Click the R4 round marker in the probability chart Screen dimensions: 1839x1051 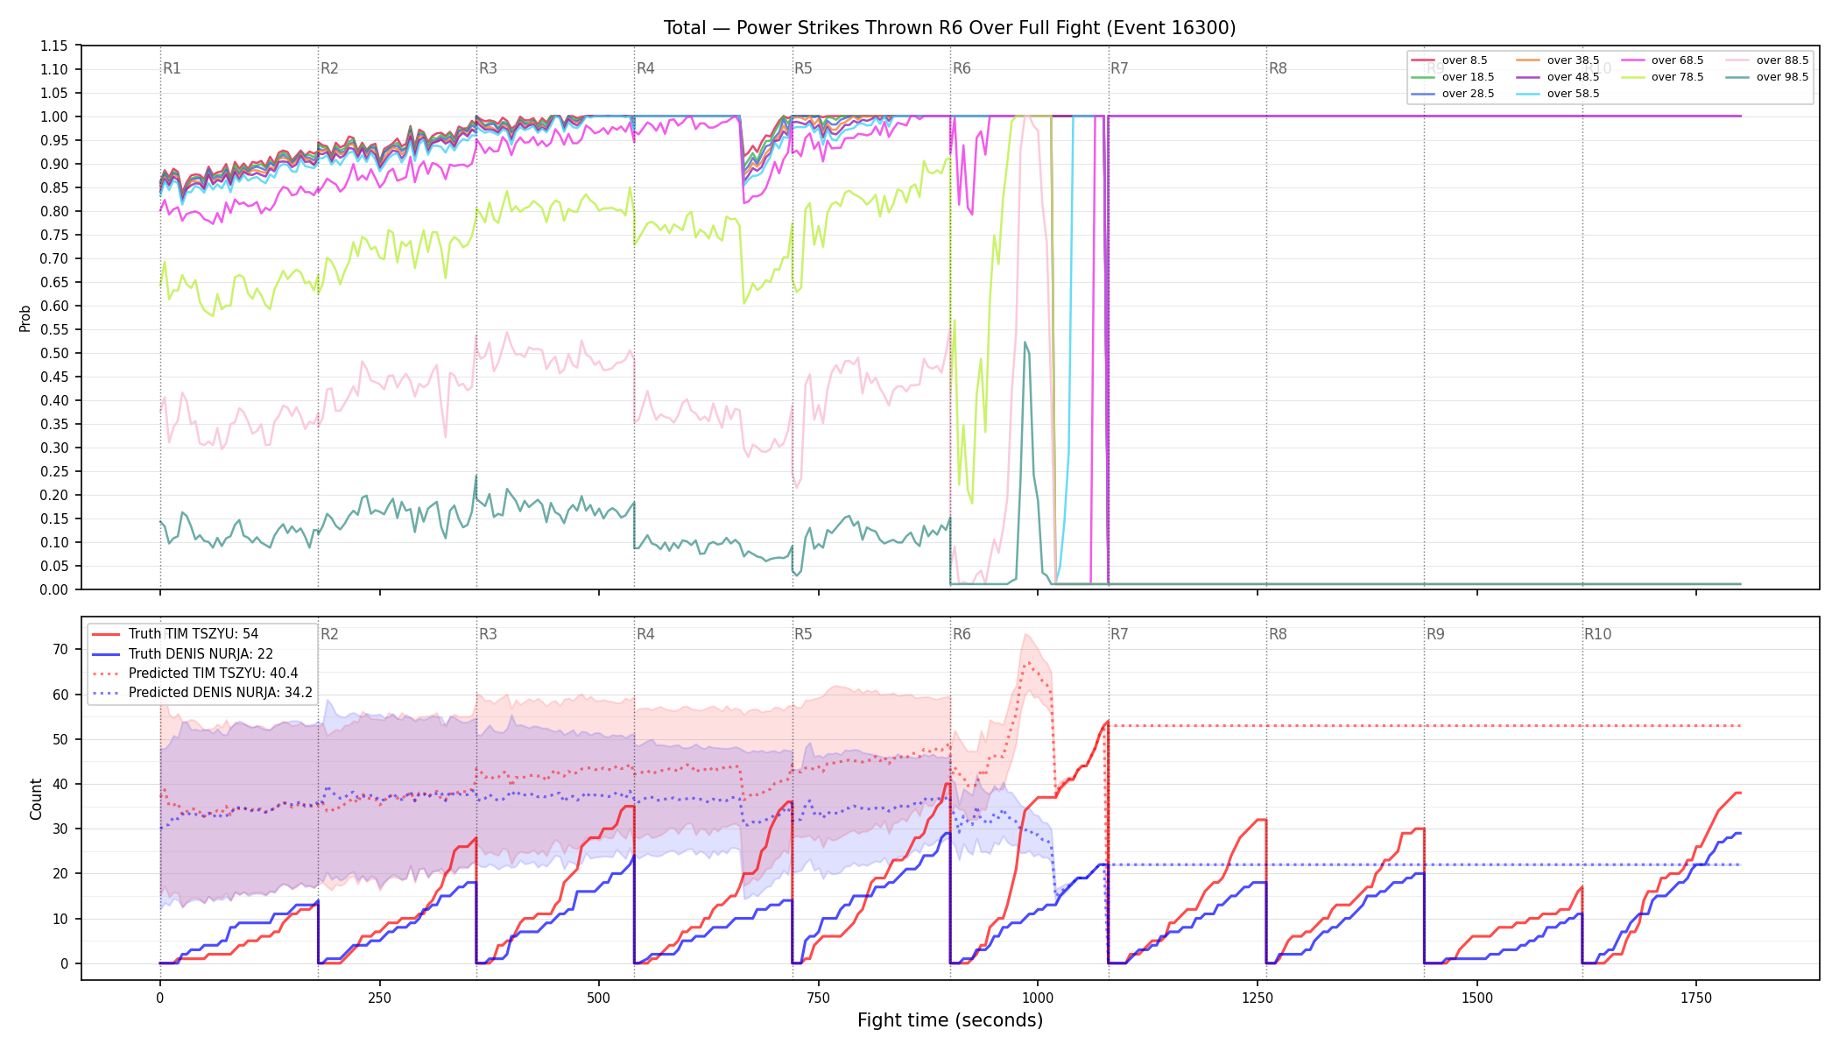point(645,68)
